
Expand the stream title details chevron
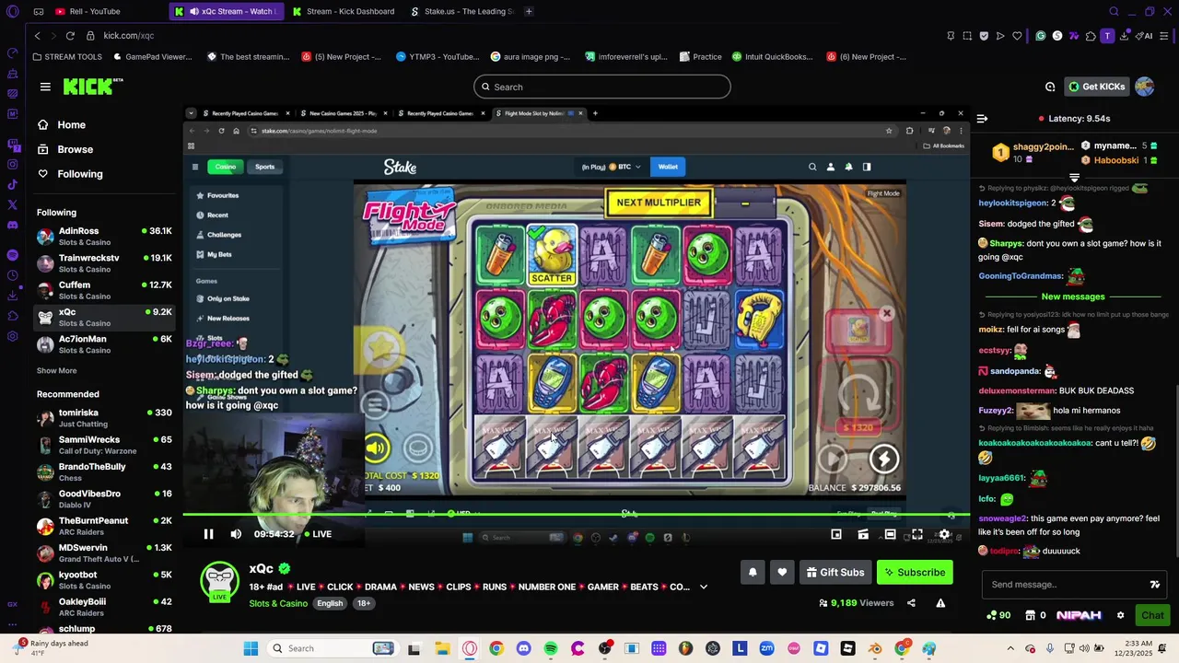point(704,587)
